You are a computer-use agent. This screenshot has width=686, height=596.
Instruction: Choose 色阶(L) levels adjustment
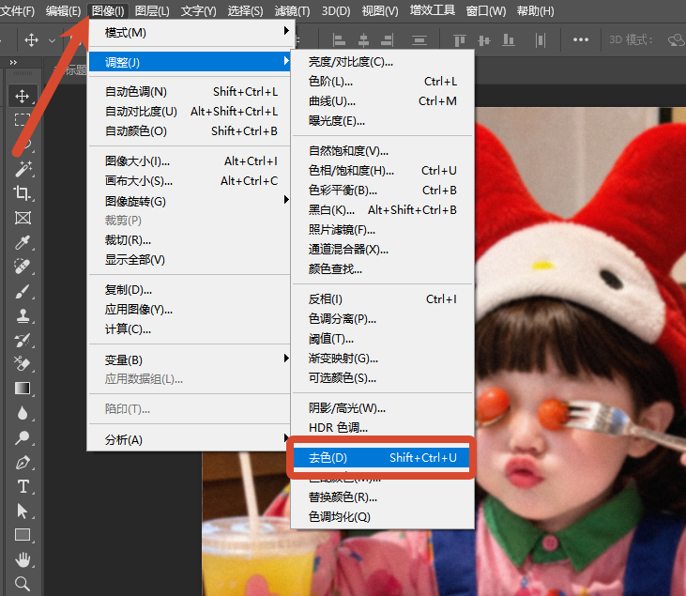coord(382,82)
